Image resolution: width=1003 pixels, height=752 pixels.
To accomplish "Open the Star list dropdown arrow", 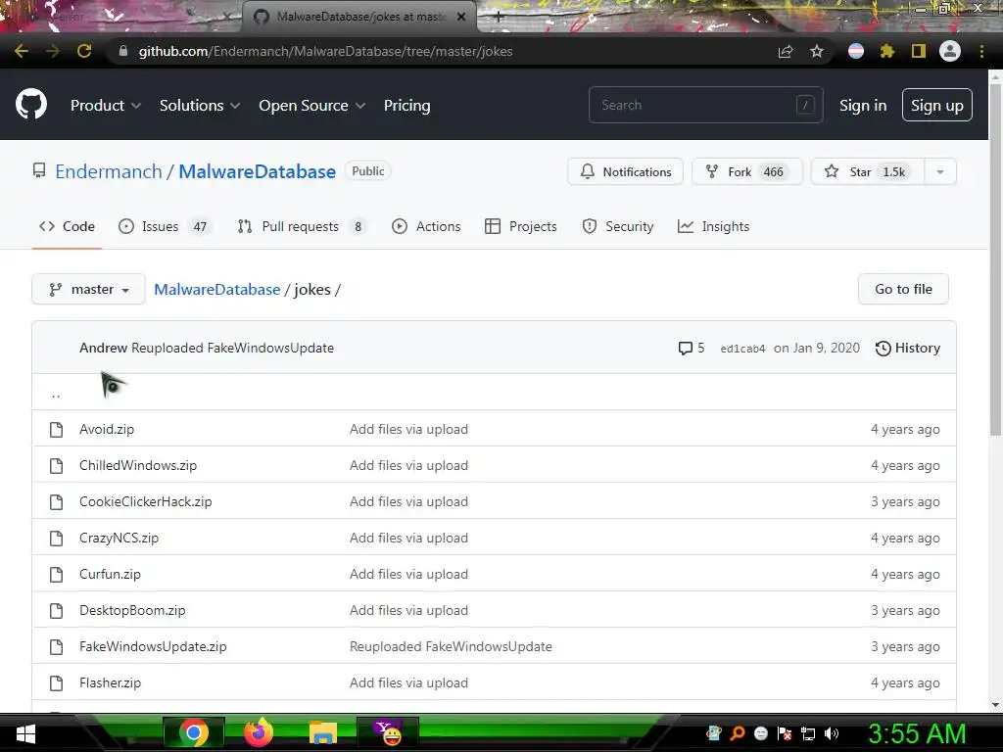I will tap(939, 172).
